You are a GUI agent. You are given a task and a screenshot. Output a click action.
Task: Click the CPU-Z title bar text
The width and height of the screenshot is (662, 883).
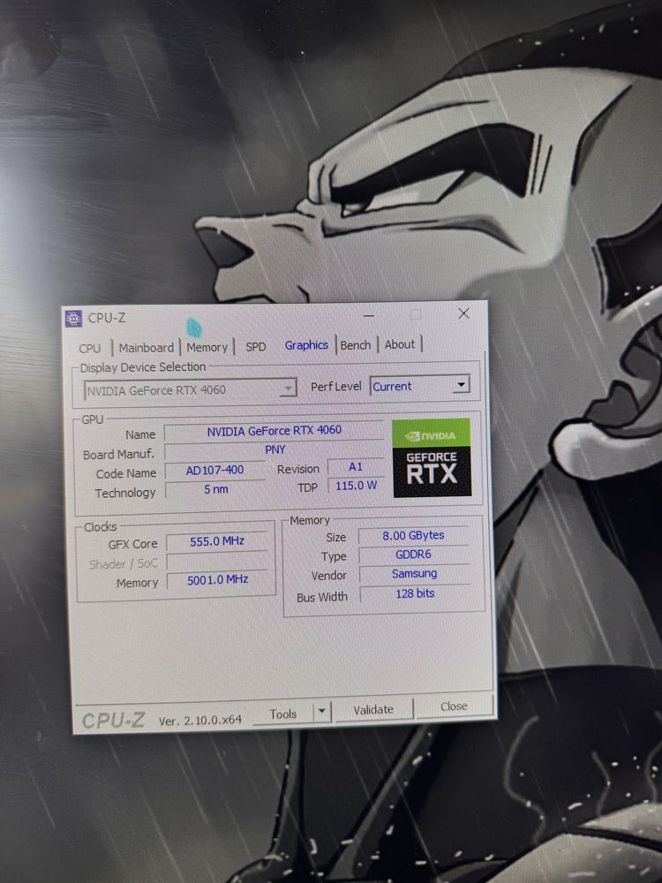click(x=107, y=318)
